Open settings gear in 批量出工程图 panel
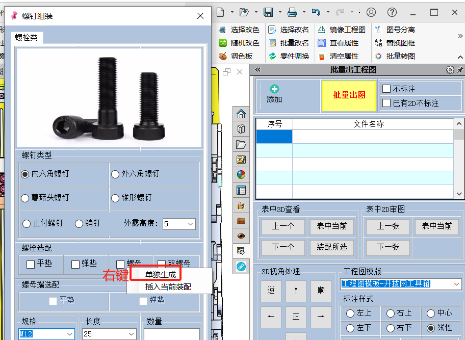This screenshot has height=340, width=465. point(450,70)
